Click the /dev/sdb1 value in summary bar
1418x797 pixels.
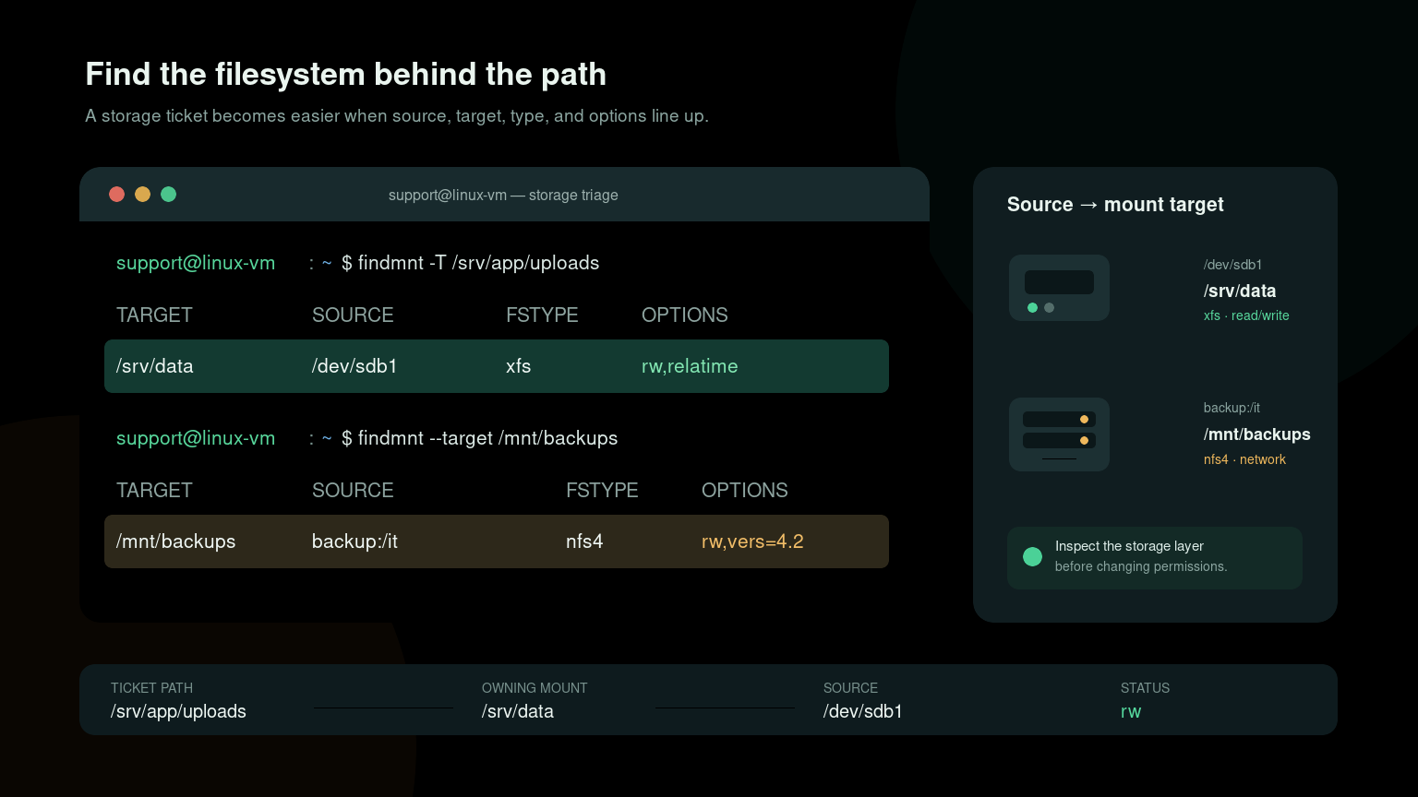click(863, 711)
